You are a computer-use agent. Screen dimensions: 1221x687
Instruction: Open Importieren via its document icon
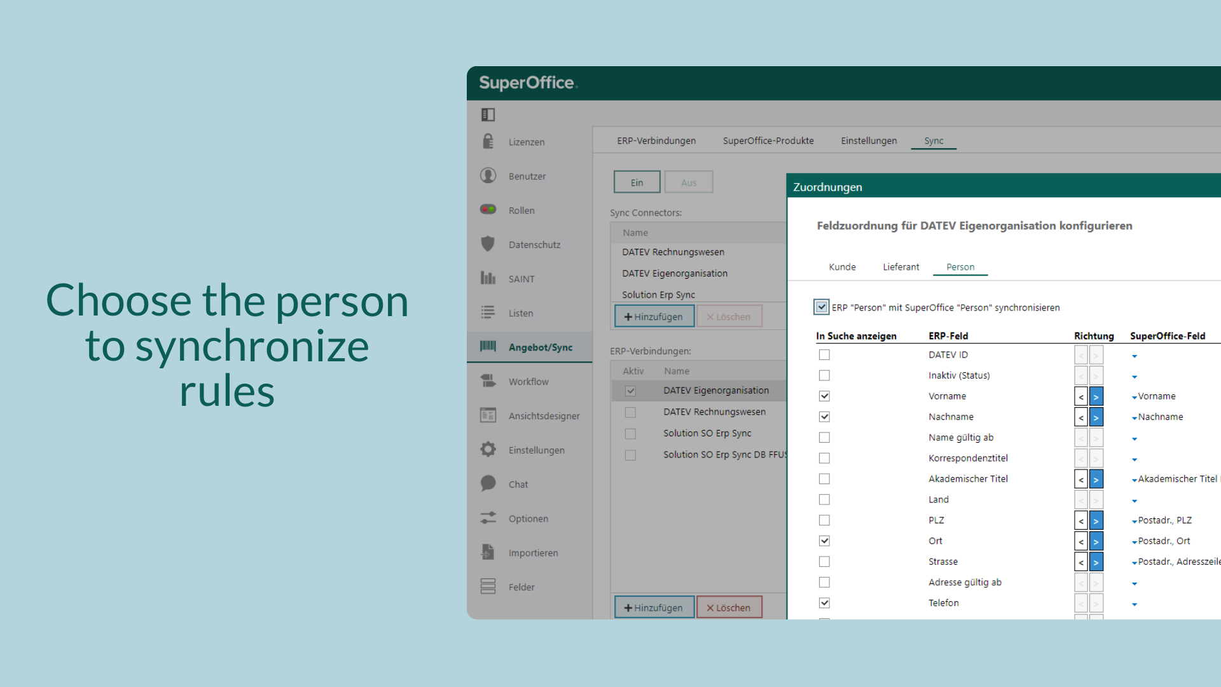(488, 552)
